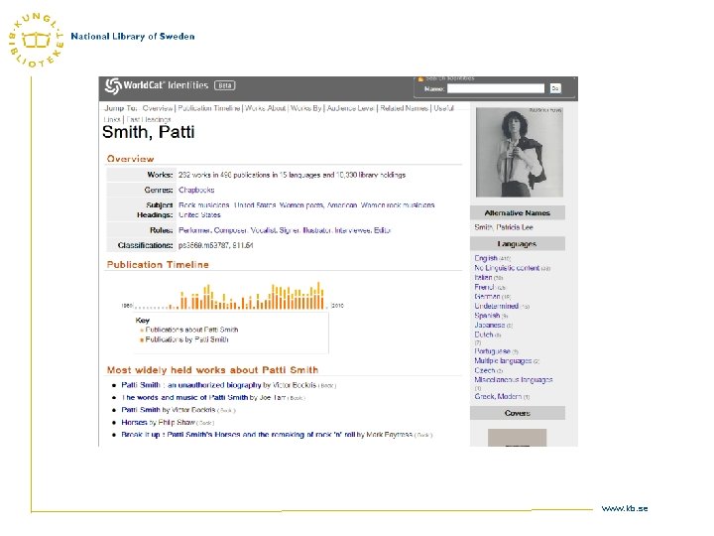The width and height of the screenshot is (714, 536).
Task: Click the Kungl Biblioteket crown logo
Action: 36,40
